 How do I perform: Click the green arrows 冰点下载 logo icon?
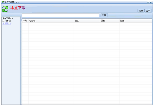pyautogui.click(x=5, y=9)
